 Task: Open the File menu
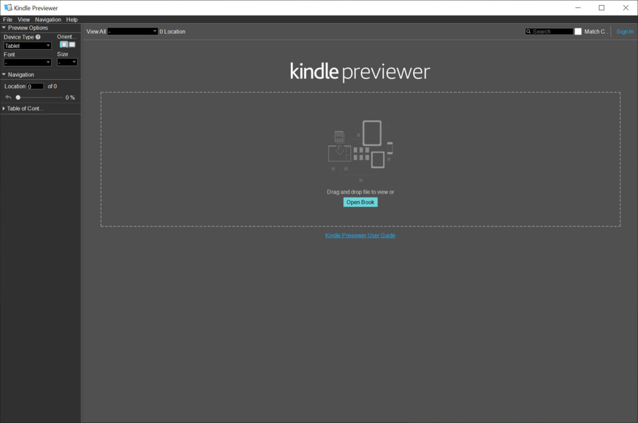[7, 19]
